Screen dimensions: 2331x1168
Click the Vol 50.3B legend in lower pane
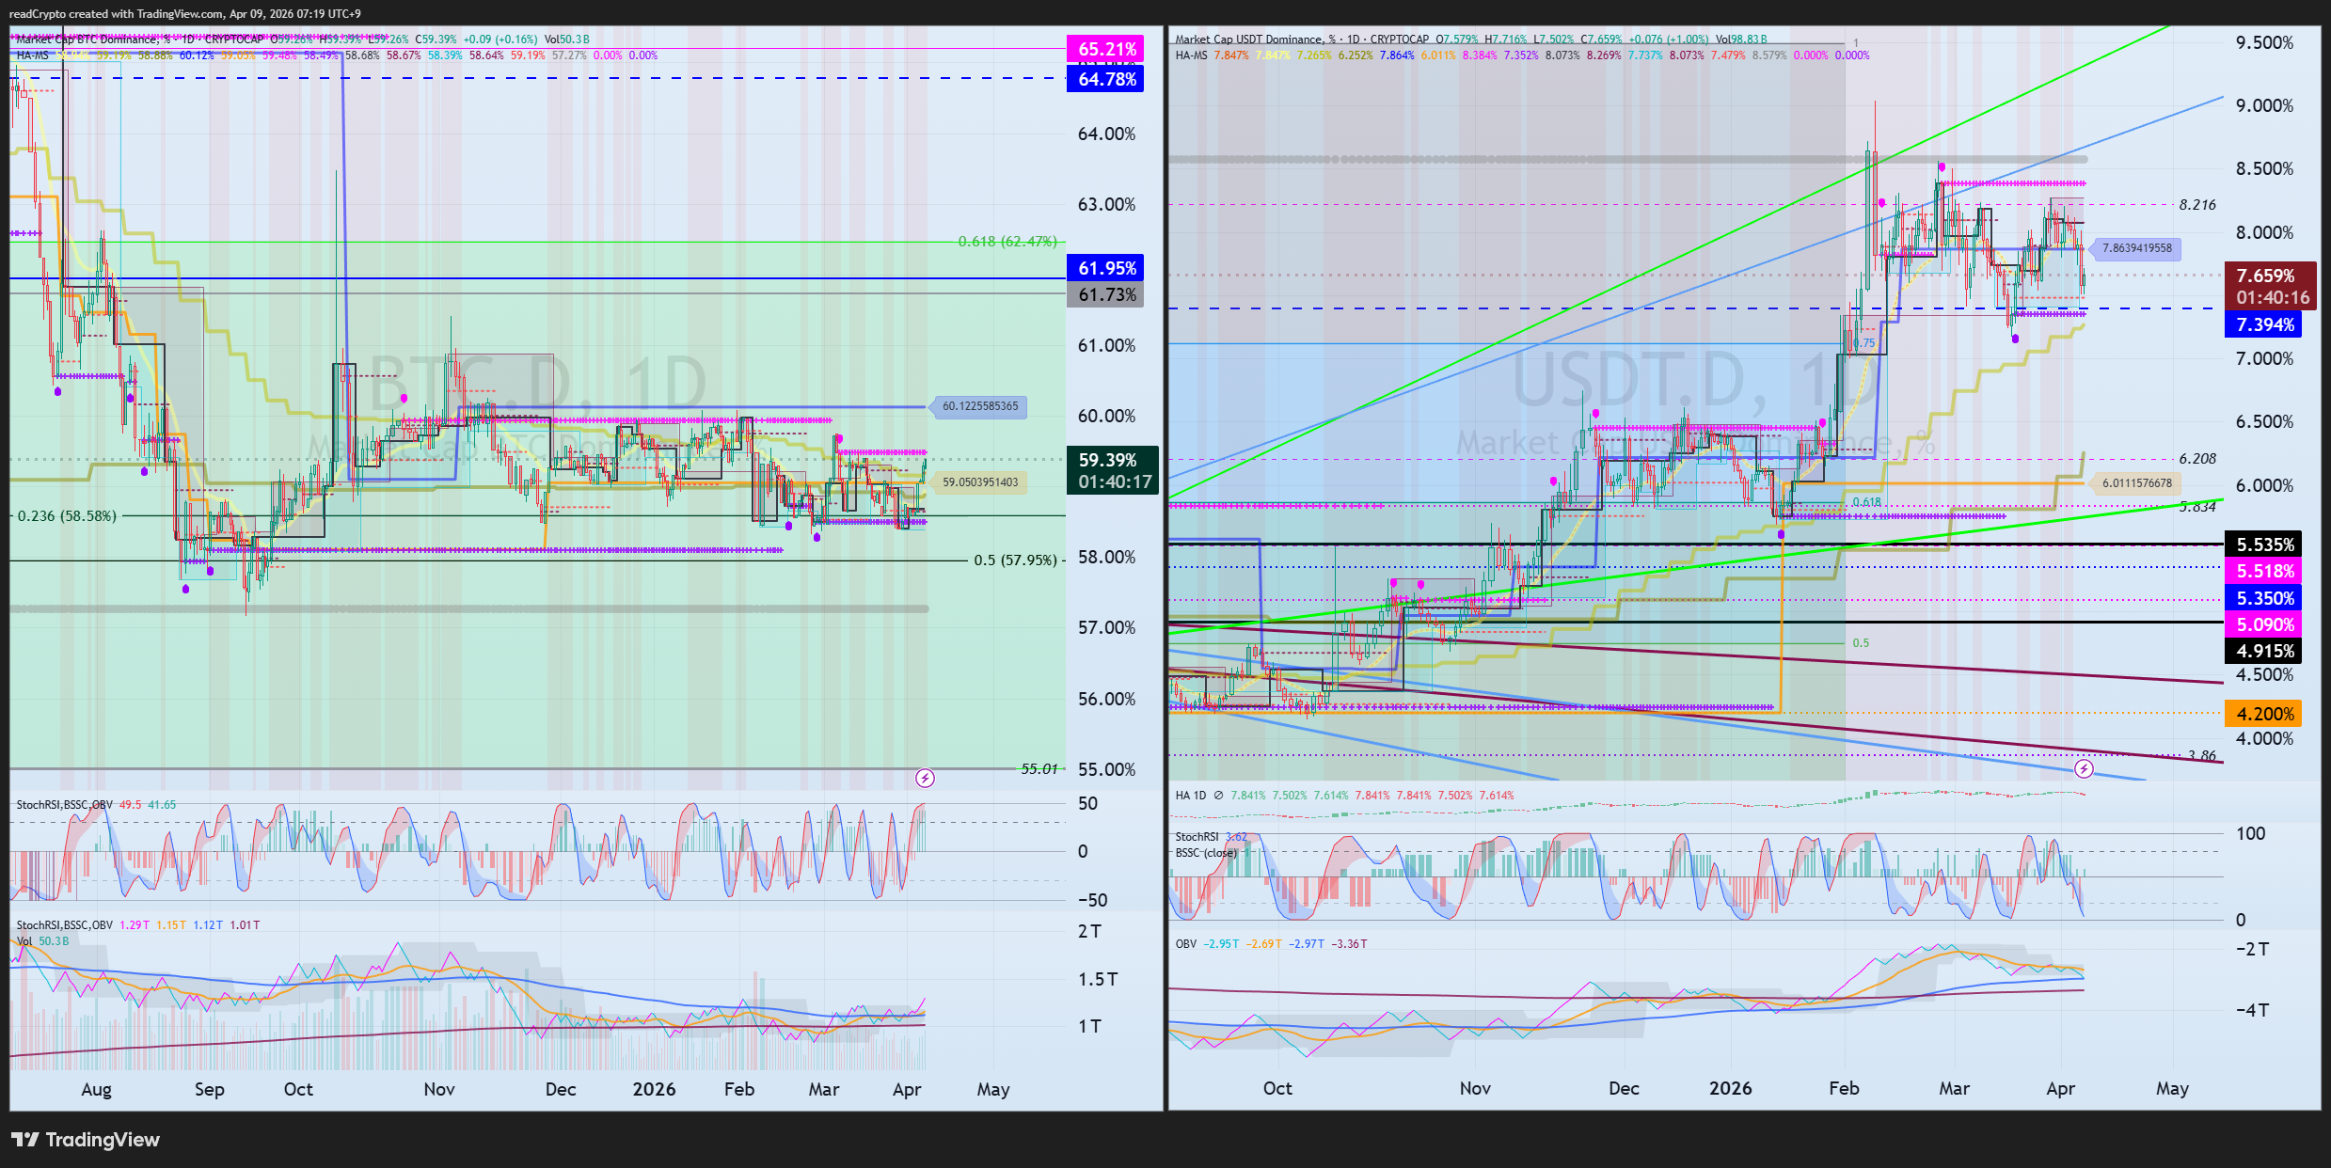(x=42, y=941)
